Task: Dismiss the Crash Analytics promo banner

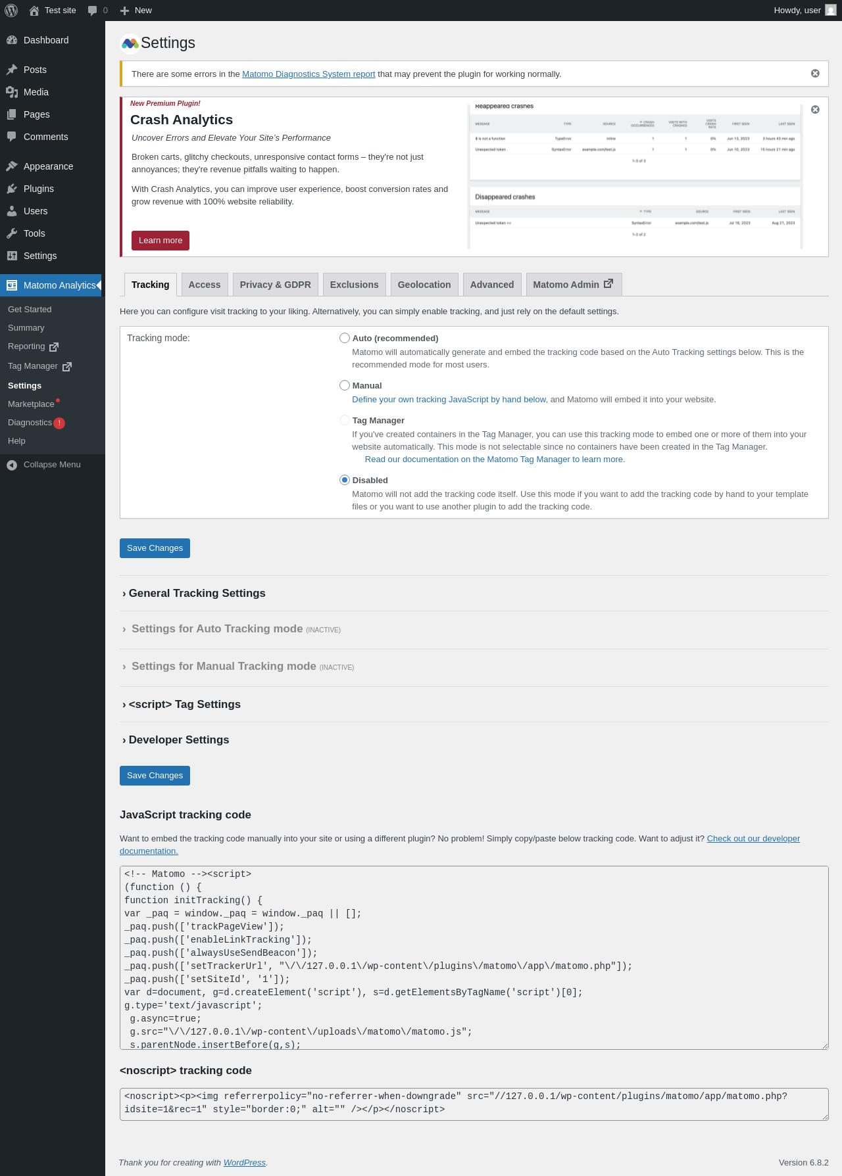Action: [x=815, y=110]
